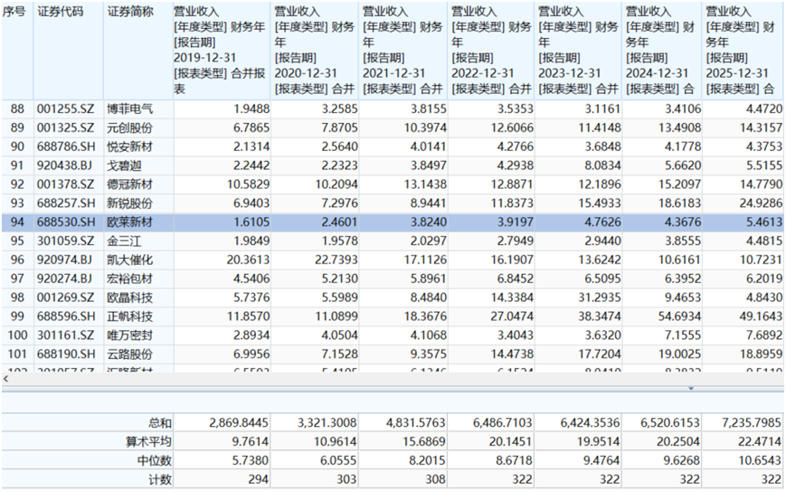Click company name 欧晶科技
The image size is (786, 492).
tap(130, 298)
